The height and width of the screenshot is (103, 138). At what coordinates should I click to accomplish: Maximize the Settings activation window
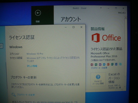[x=74, y=27]
